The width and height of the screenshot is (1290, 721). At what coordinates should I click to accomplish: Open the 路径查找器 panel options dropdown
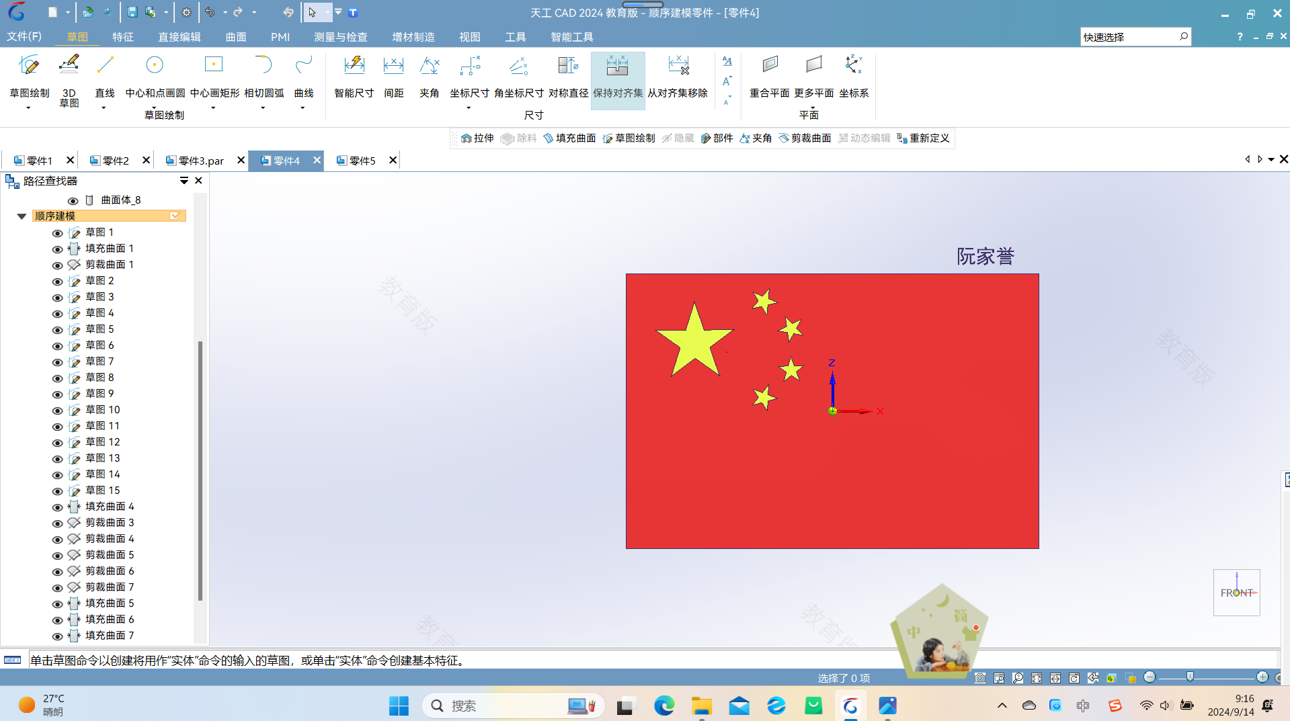click(x=184, y=181)
